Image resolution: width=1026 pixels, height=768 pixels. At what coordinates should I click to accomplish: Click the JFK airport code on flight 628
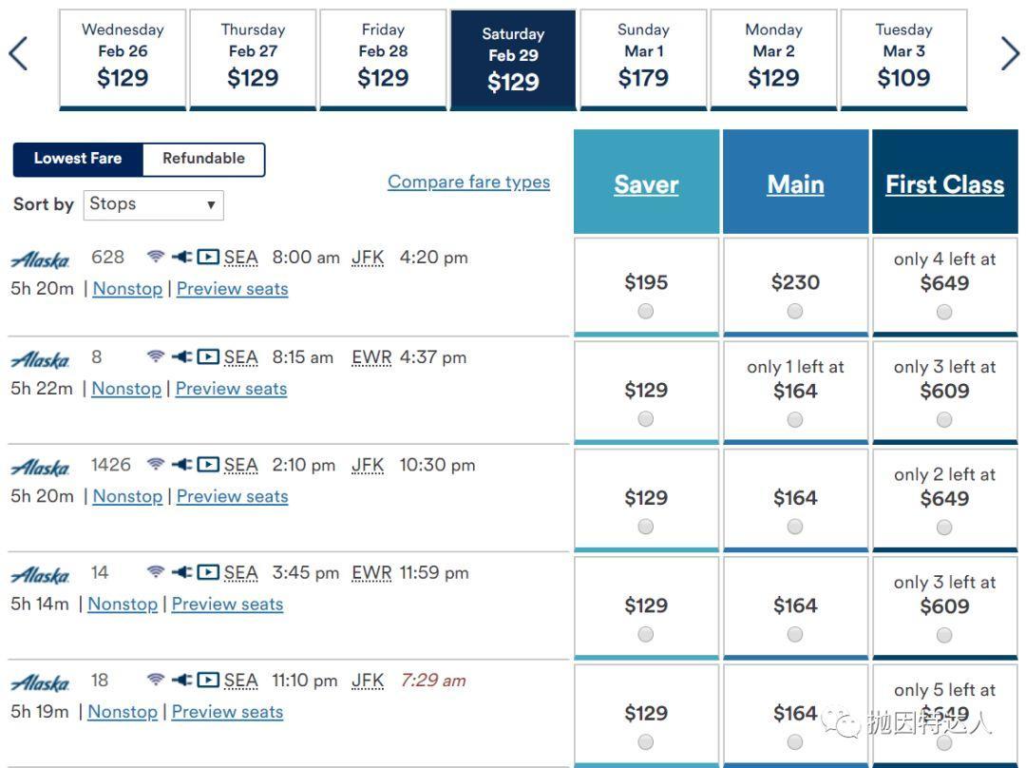click(368, 258)
